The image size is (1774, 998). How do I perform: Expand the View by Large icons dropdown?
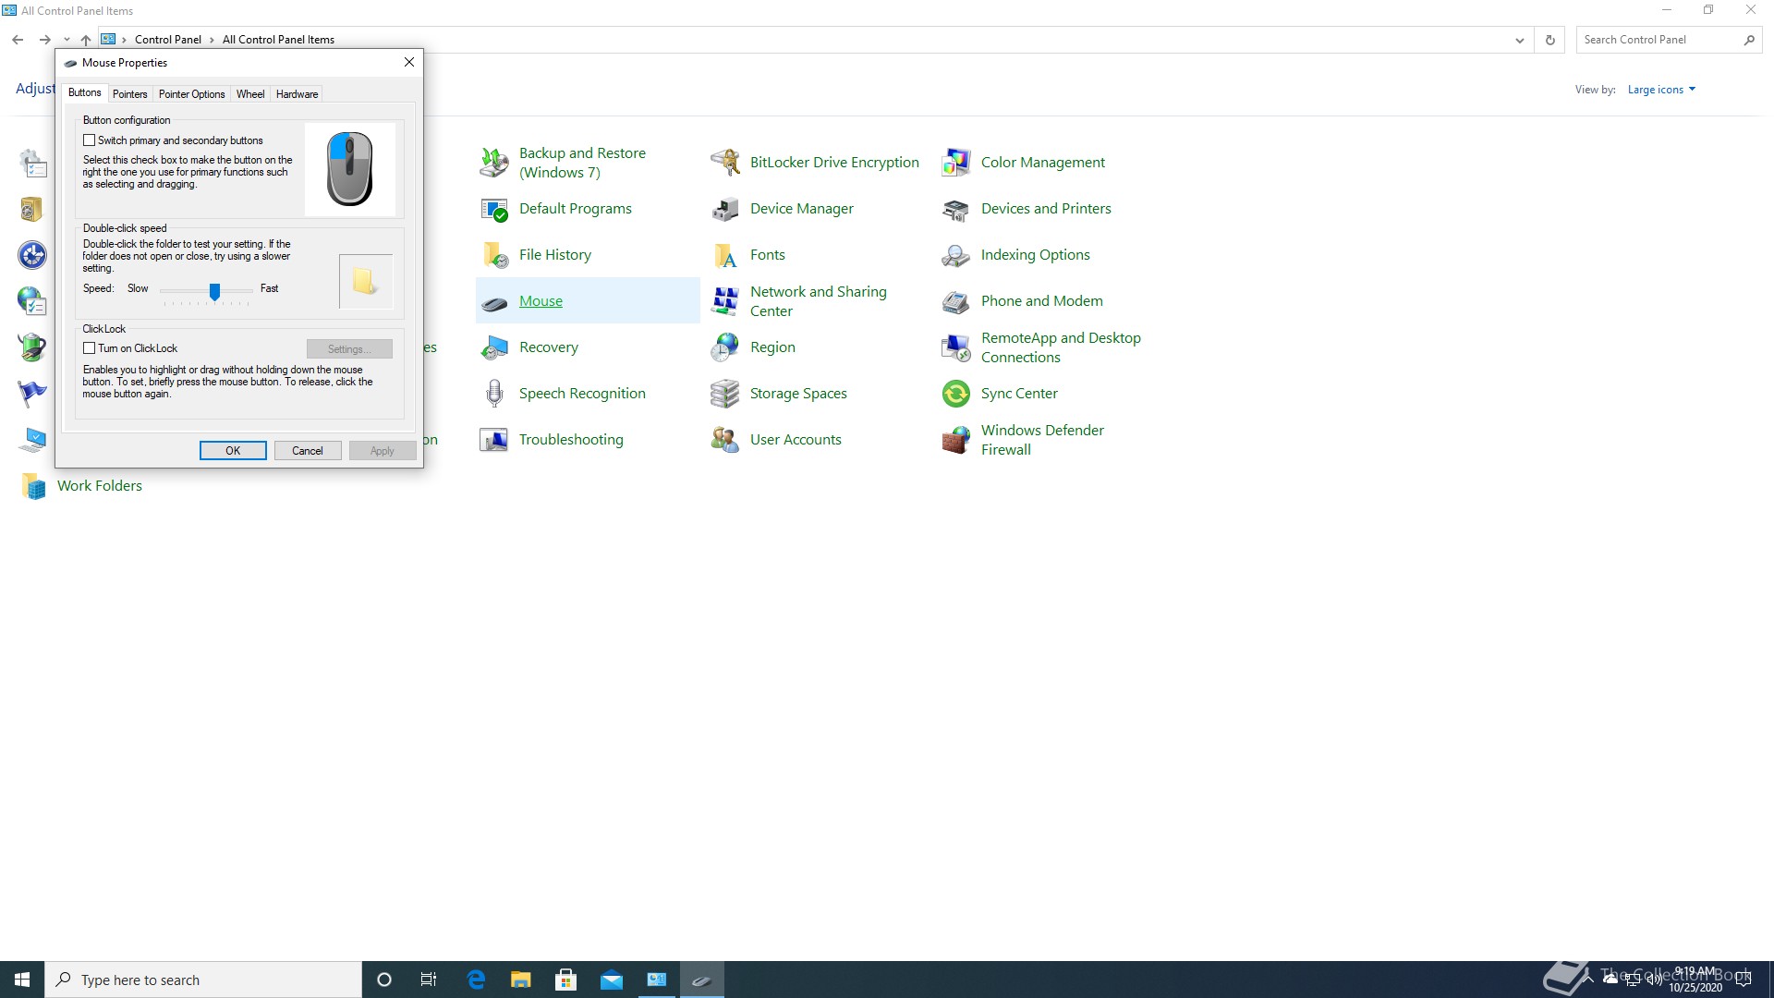click(x=1661, y=90)
